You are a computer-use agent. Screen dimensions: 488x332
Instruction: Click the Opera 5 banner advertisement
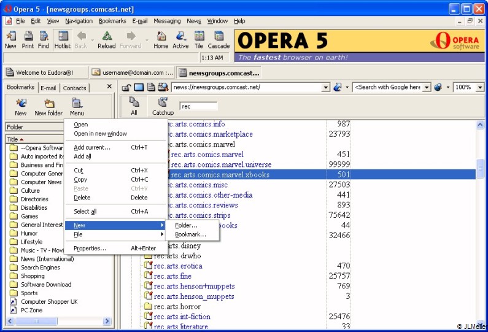(x=360, y=46)
